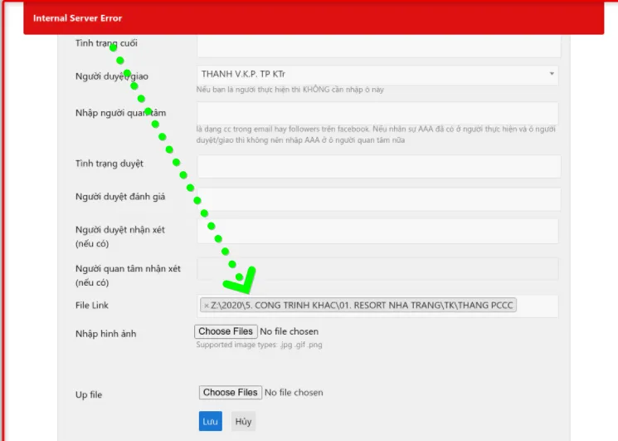Click the Tình trạng cuối input field
618x441 pixels.
[379, 47]
